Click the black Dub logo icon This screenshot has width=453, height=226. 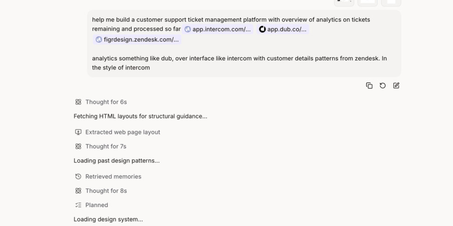[262, 29]
